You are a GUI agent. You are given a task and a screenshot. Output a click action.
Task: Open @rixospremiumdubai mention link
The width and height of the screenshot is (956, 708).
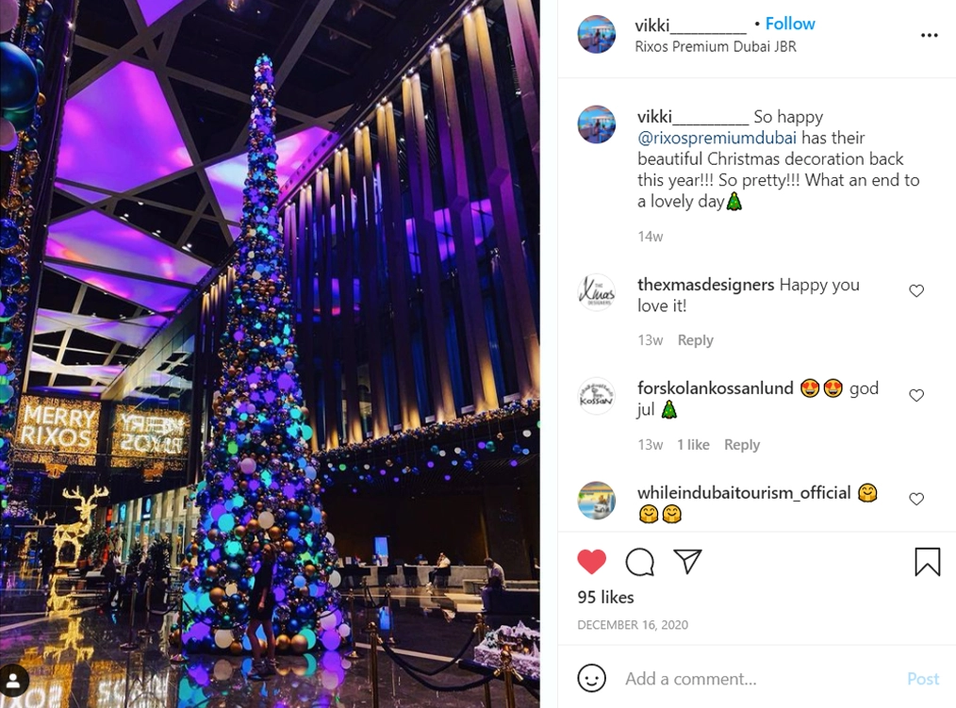point(717,138)
